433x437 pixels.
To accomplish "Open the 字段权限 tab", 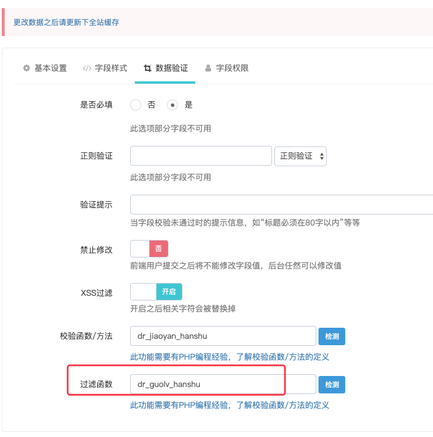I will 226,69.
